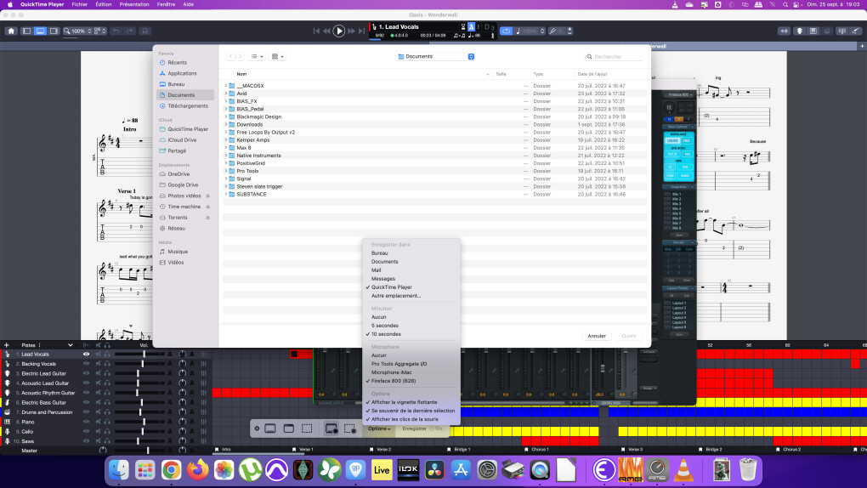867x488 pixels.
Task: Click Enregistrer in the screenshot toolbar
Action: tap(414, 428)
